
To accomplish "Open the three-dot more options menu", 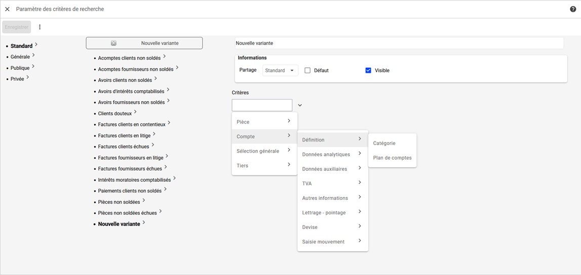I will (x=40, y=27).
